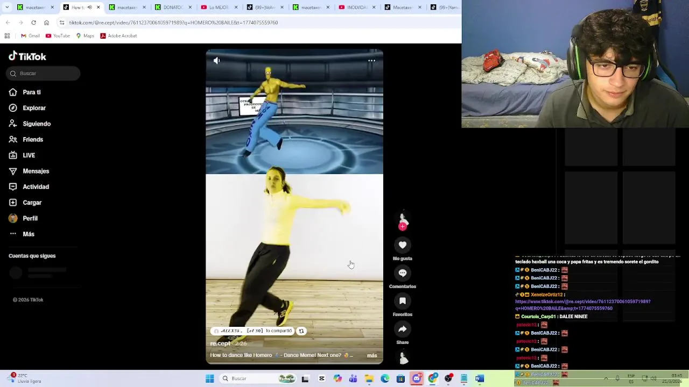Go to Friends page
Screen dimensions: 689x387
(x=26, y=140)
